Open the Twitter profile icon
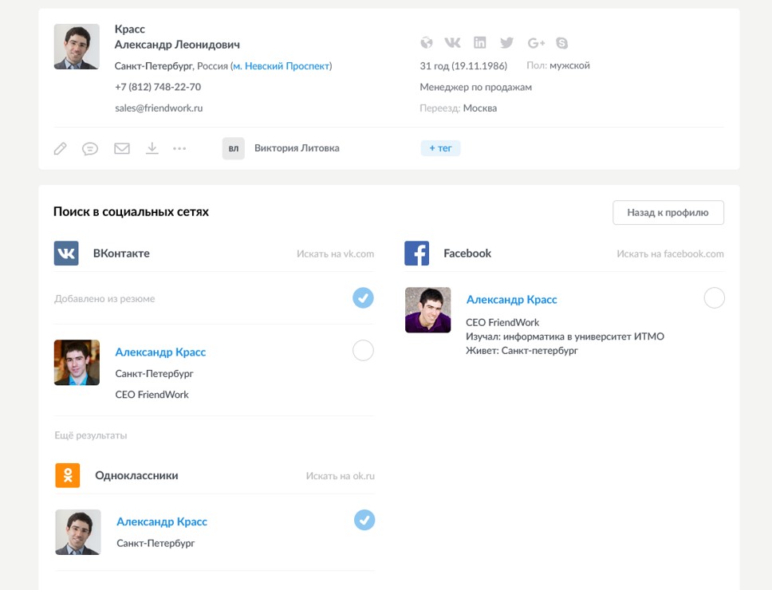 coord(506,41)
